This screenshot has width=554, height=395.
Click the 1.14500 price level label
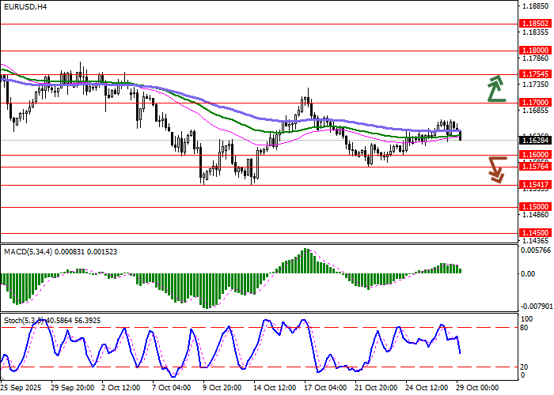coord(536,233)
